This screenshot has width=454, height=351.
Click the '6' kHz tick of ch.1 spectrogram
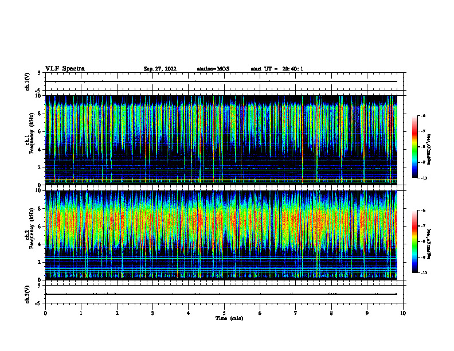coord(40,131)
